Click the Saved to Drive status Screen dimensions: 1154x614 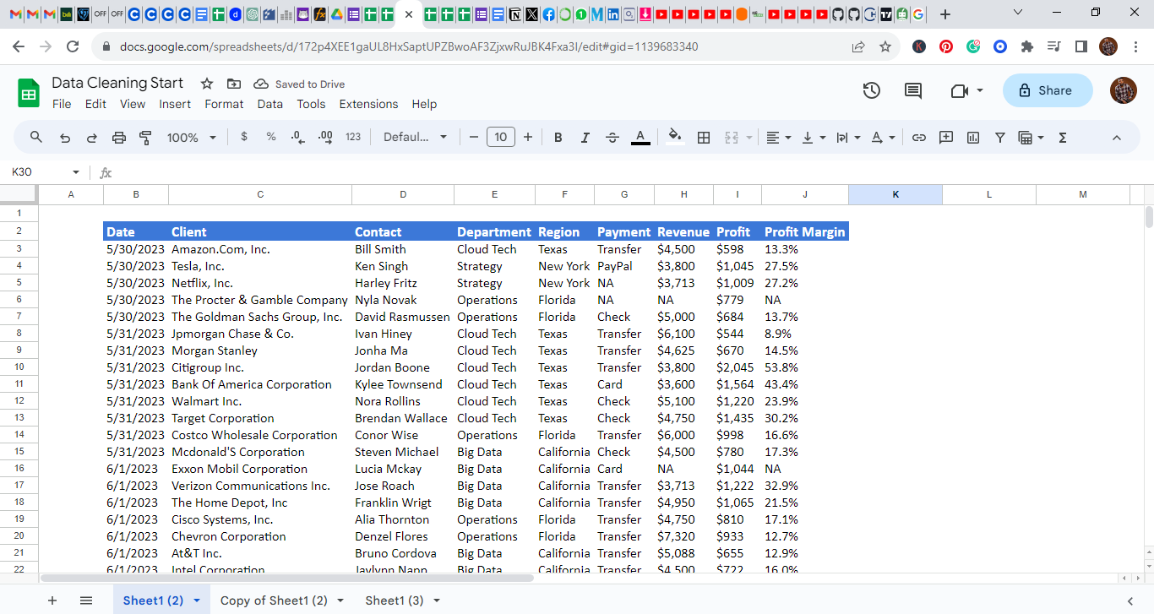tap(300, 84)
